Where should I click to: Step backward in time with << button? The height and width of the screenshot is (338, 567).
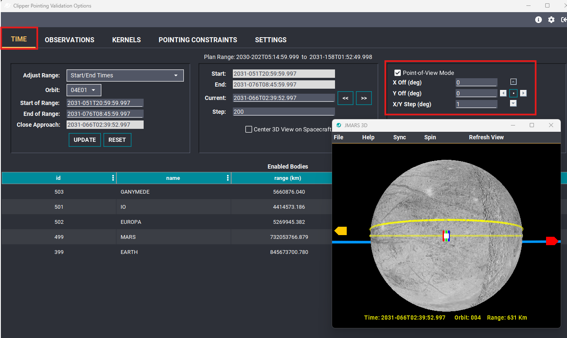345,98
